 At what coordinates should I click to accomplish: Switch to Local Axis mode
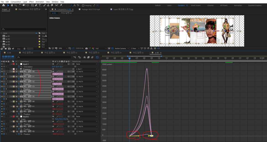71,5
